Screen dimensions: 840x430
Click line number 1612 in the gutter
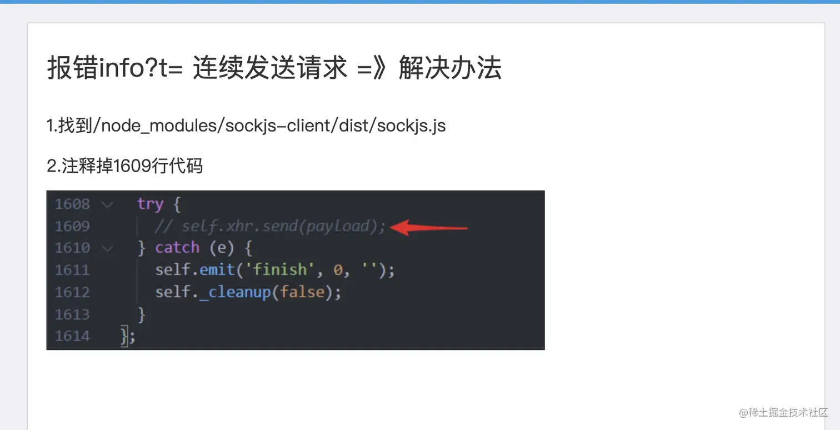(x=72, y=292)
